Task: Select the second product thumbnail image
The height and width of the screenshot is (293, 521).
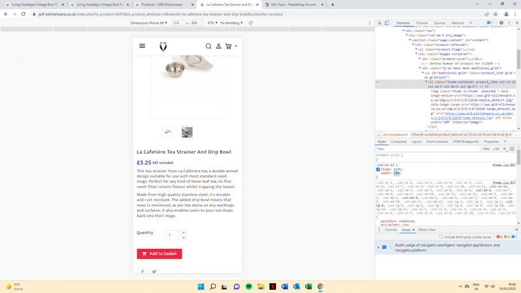Action: (x=187, y=132)
